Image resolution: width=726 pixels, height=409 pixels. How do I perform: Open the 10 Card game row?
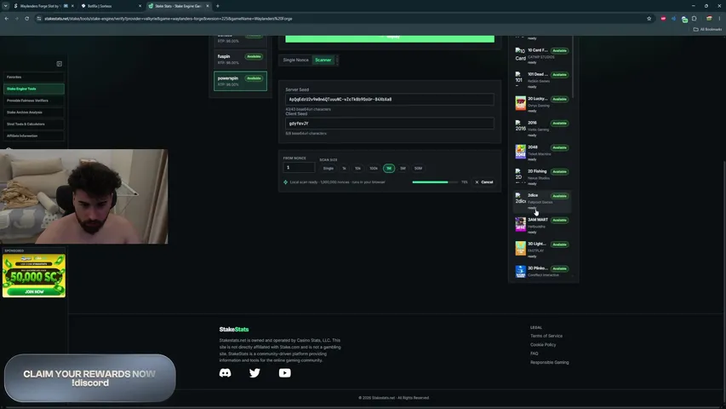[x=543, y=55]
